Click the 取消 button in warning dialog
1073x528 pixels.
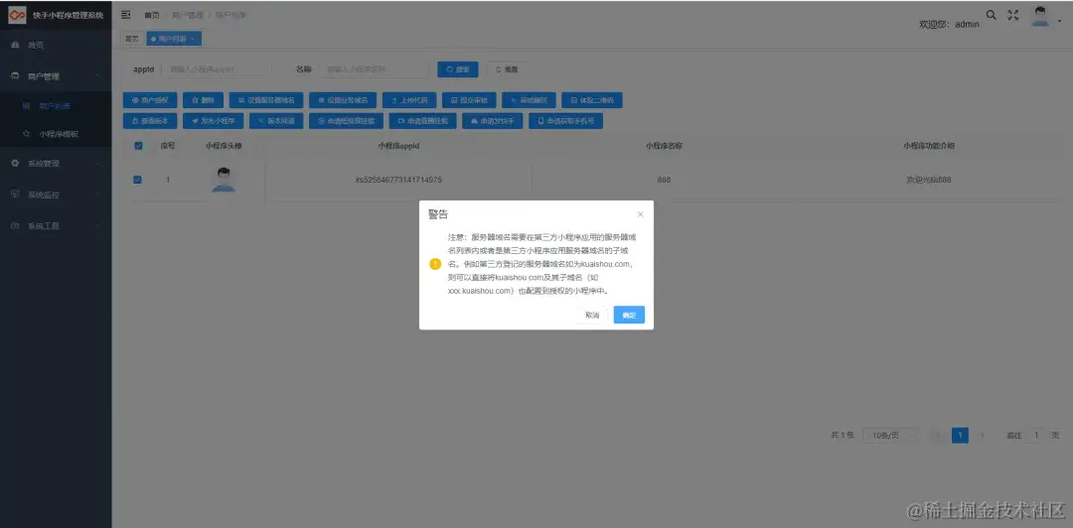592,315
